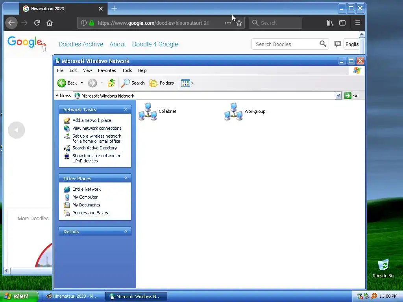This screenshot has height=302, width=403.
Task: Close the Hinamatsuri 2023 tab
Action: point(101,9)
